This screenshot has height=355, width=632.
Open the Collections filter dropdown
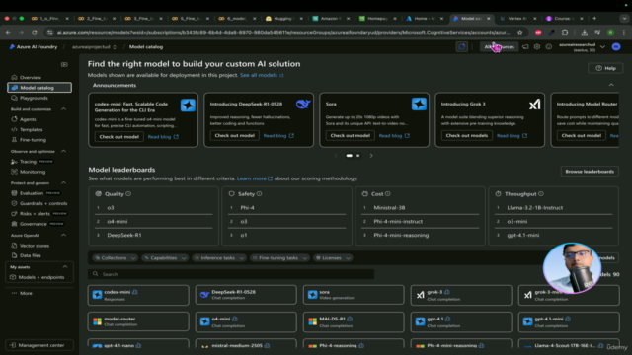click(x=115, y=258)
